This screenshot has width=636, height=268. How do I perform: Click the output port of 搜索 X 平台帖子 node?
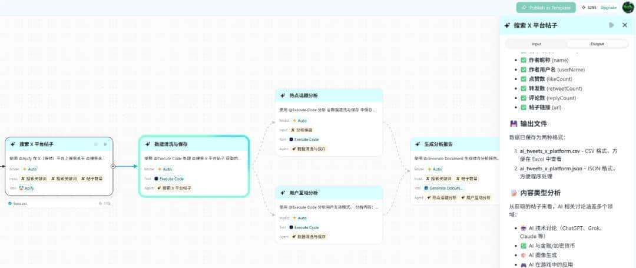pos(113,166)
